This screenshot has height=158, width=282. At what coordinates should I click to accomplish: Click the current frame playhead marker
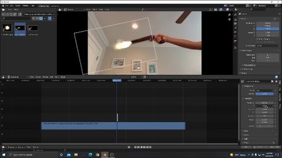pos(117,81)
